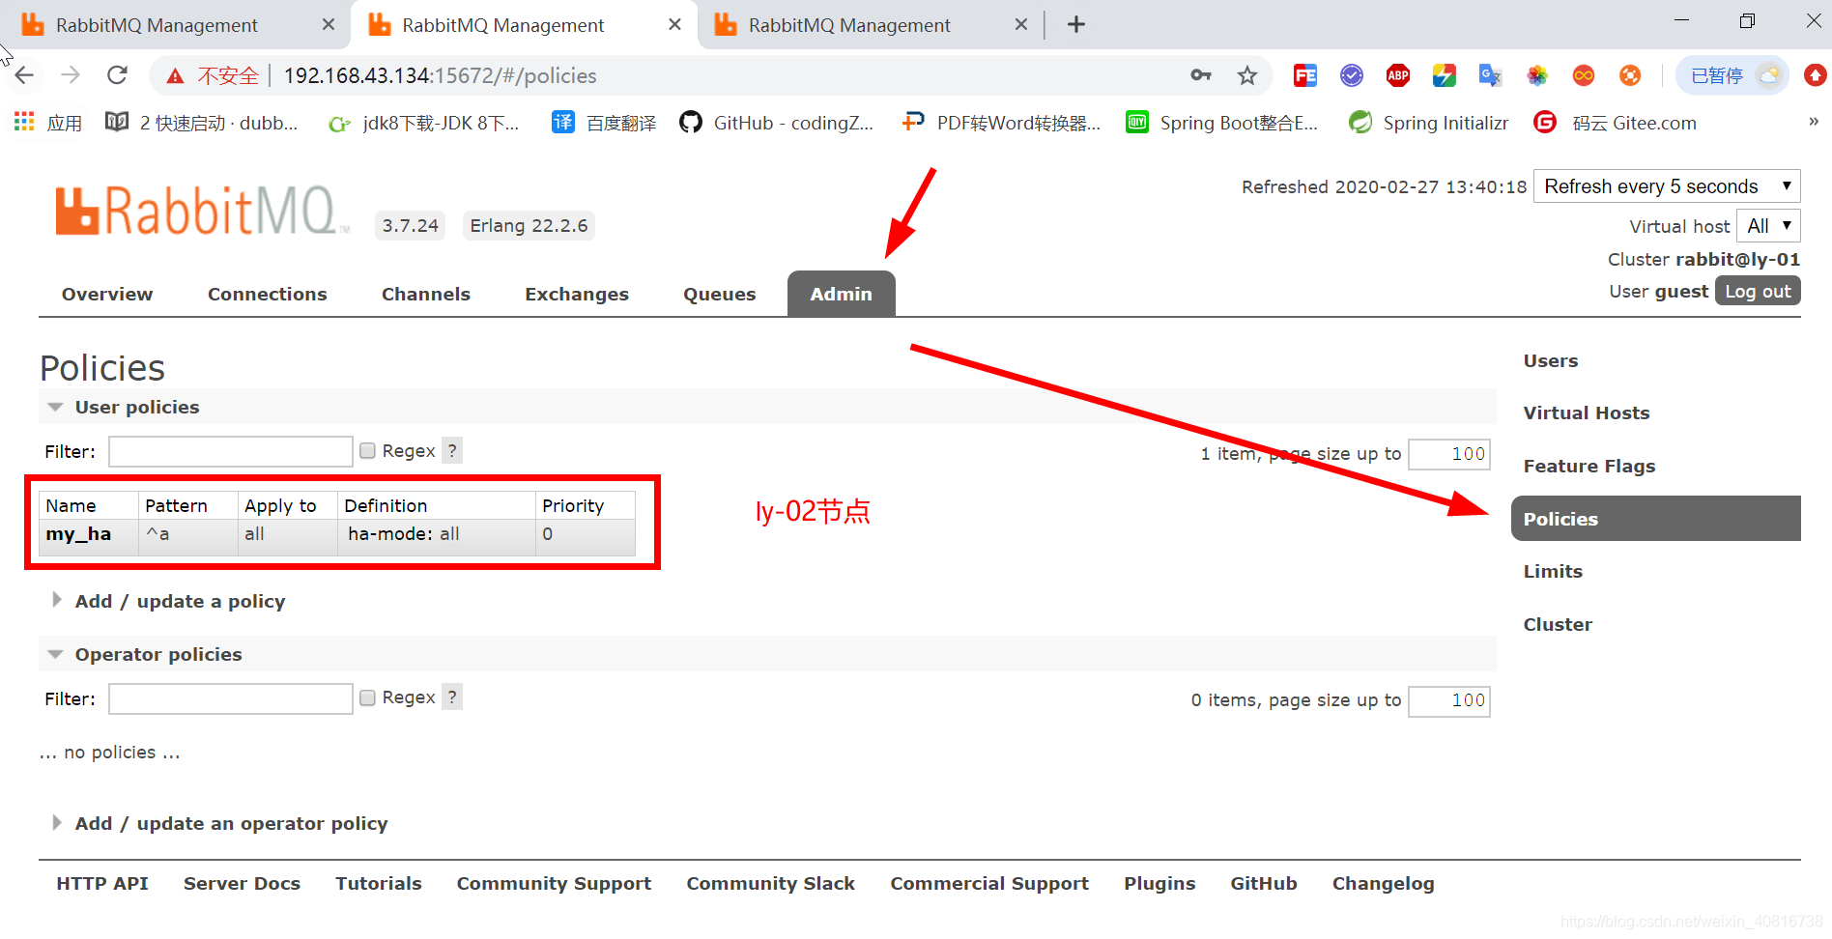Screen dimensions: 1832x939
Task: Go to the Connections tab
Action: point(268,294)
